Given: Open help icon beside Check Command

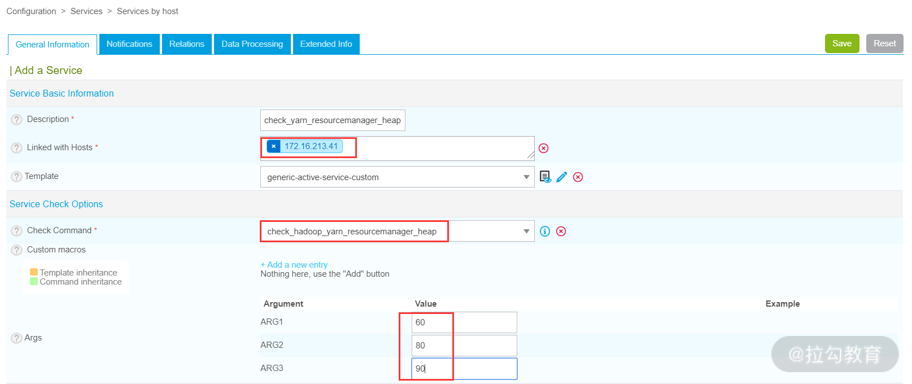Looking at the screenshot, I should click(17, 231).
